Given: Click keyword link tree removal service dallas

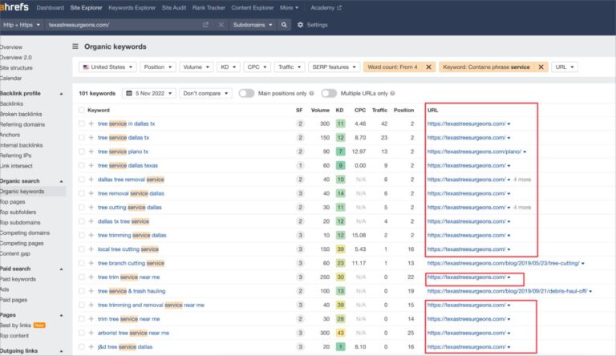Looking at the screenshot, I should click(131, 193).
